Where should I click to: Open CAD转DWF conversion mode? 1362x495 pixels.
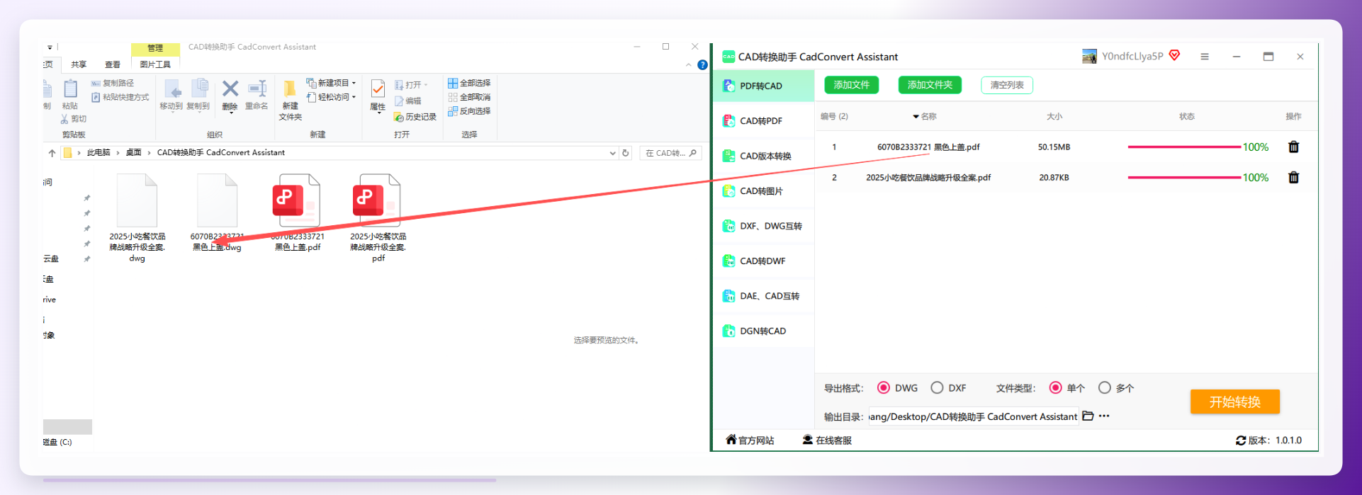coord(764,261)
